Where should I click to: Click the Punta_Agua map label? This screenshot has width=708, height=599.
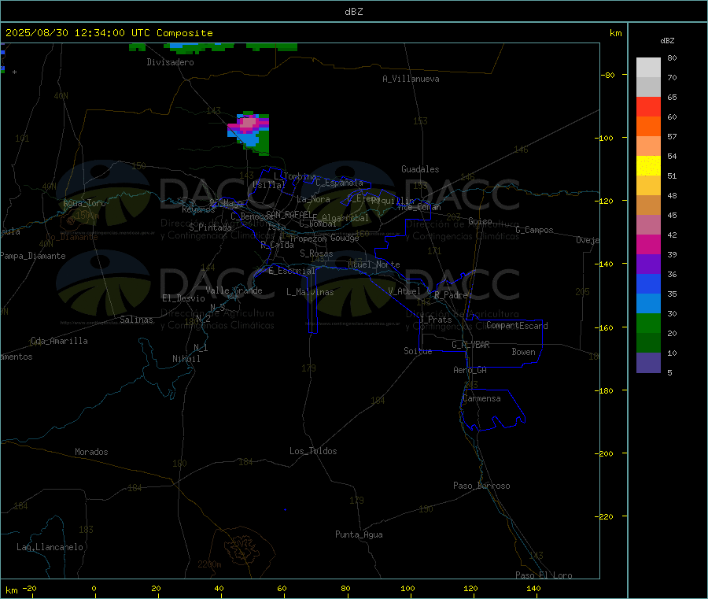click(359, 534)
